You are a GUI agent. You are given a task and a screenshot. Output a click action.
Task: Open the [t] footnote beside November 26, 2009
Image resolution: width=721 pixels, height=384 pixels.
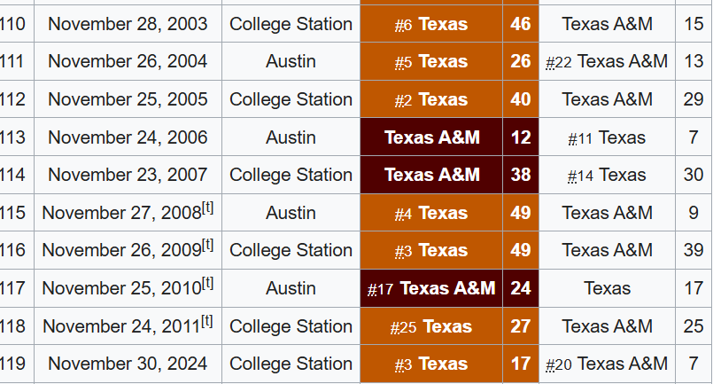[208, 246]
